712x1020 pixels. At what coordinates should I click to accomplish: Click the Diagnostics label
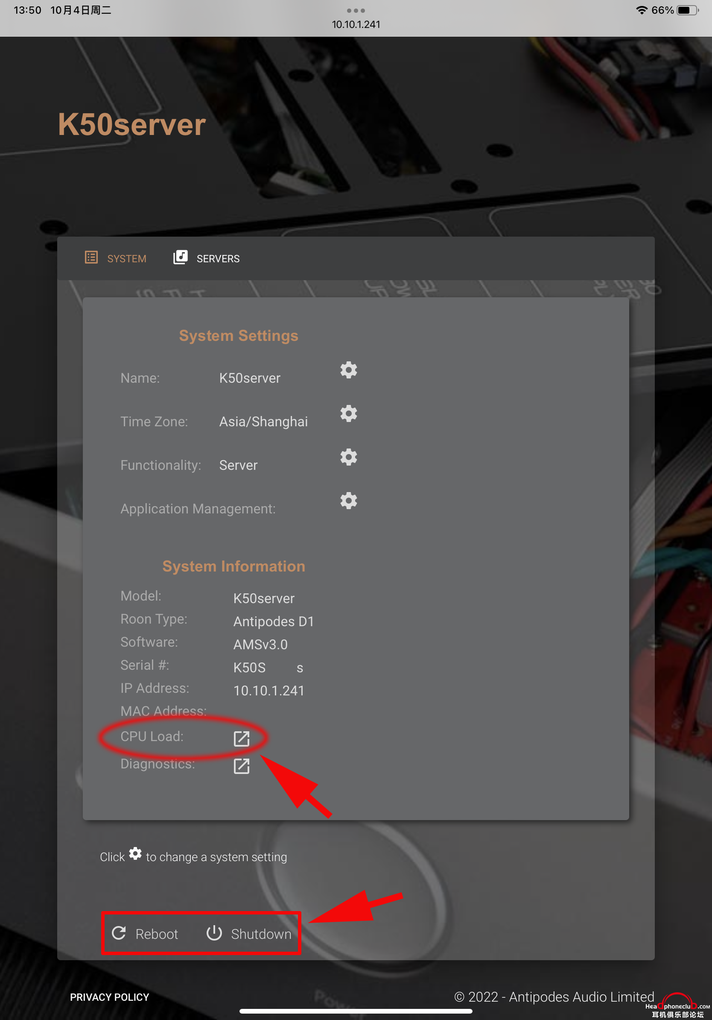click(x=158, y=764)
